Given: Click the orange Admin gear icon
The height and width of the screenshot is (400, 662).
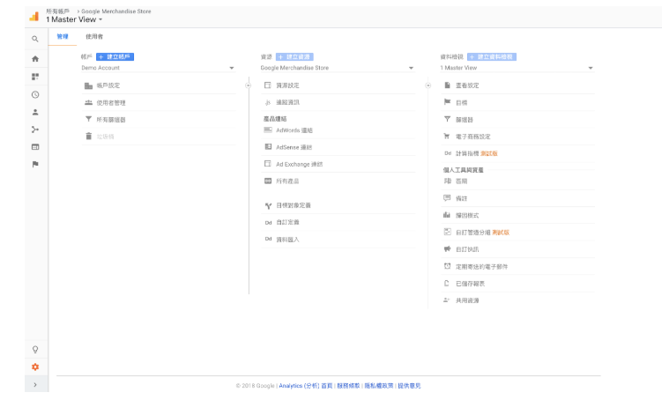Looking at the screenshot, I should [35, 367].
